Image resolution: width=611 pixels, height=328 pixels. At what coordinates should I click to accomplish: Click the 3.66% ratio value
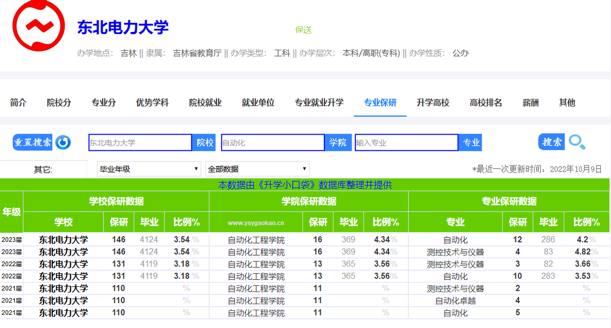point(587,264)
